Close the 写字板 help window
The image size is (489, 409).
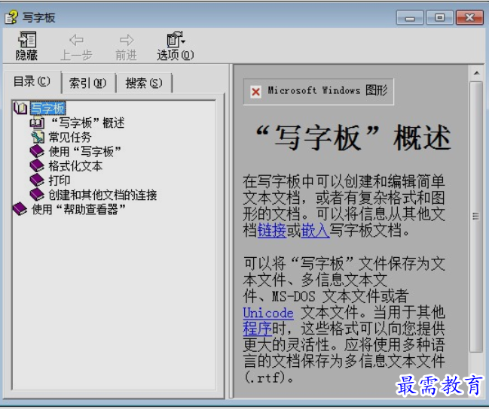pyautogui.click(x=469, y=17)
